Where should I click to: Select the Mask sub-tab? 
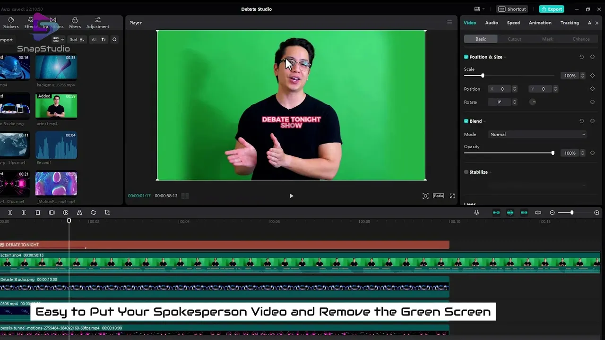(x=548, y=39)
